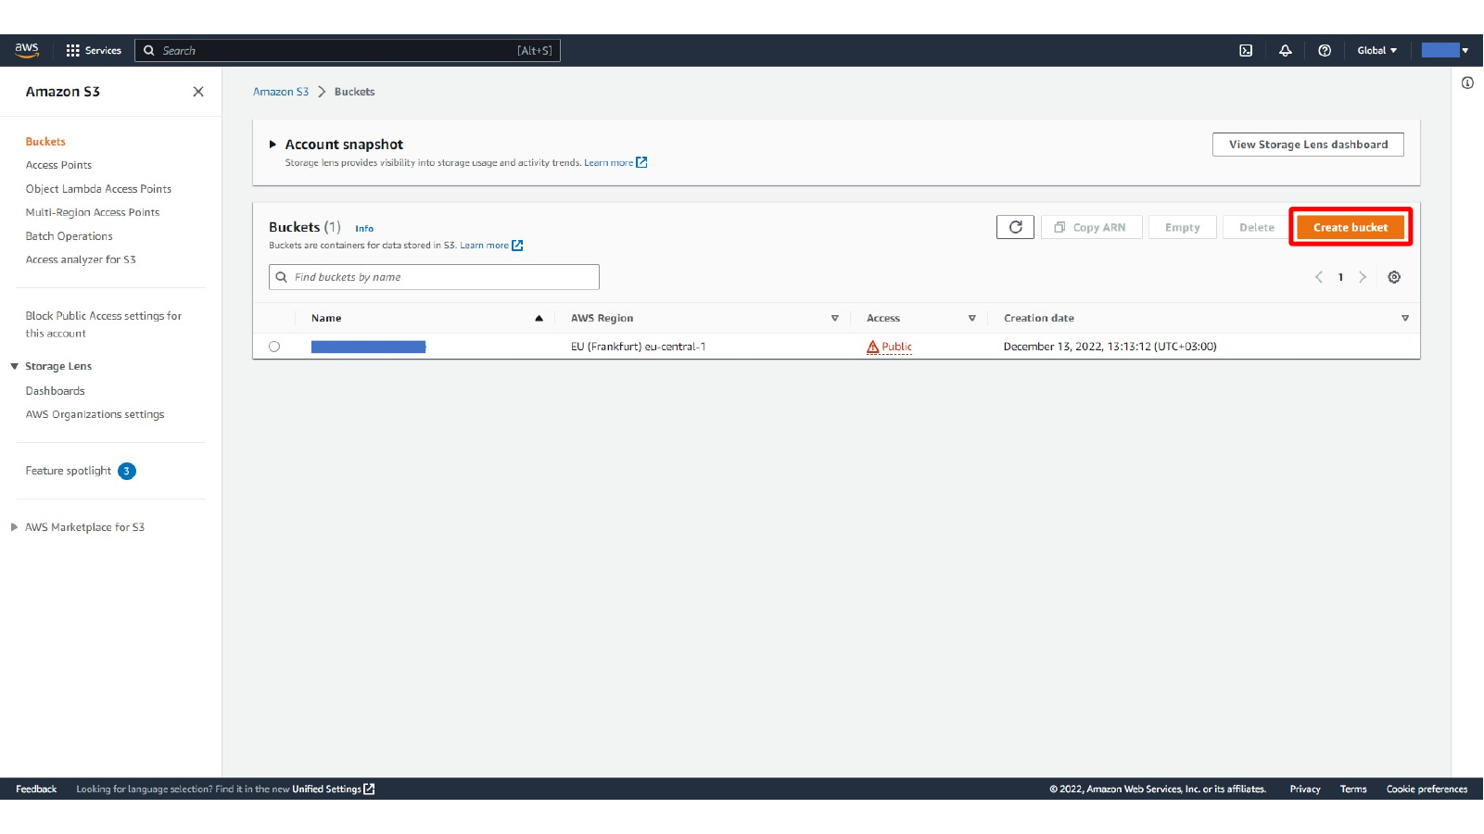1484x834 pixels.
Task: Click the December 13, 2022 creation date
Action: 1110,347
